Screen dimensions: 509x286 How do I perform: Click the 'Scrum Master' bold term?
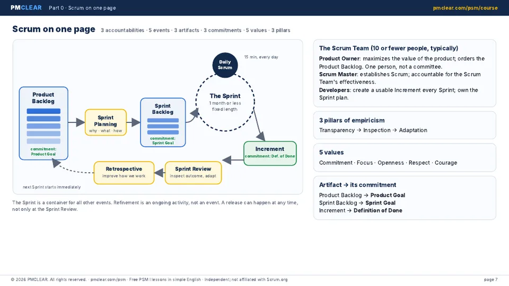[338, 74]
